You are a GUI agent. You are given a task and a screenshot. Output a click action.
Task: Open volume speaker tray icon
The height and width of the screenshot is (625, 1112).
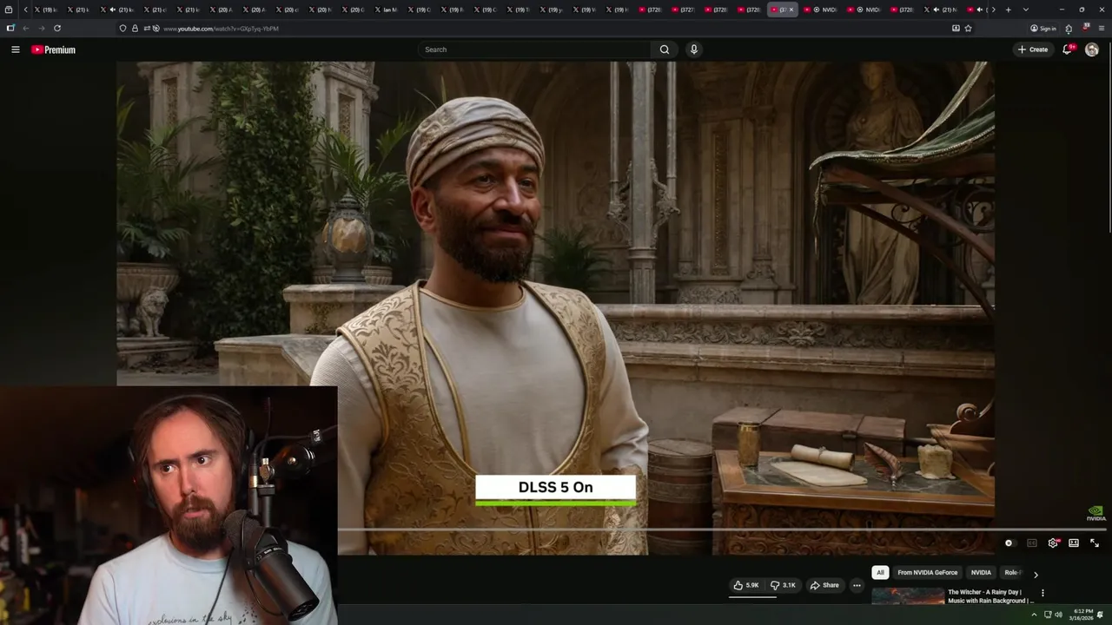click(1058, 615)
